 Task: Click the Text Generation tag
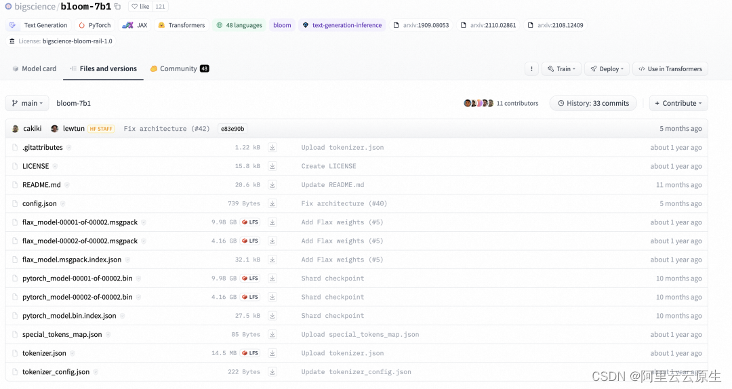38,25
